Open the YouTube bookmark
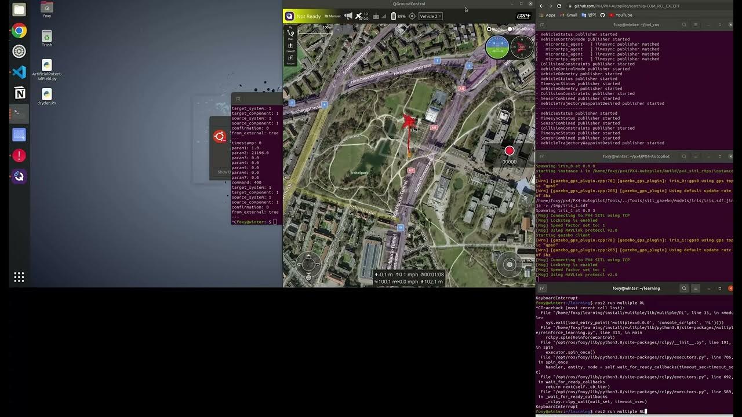Image resolution: width=742 pixels, height=417 pixels. tap(621, 15)
